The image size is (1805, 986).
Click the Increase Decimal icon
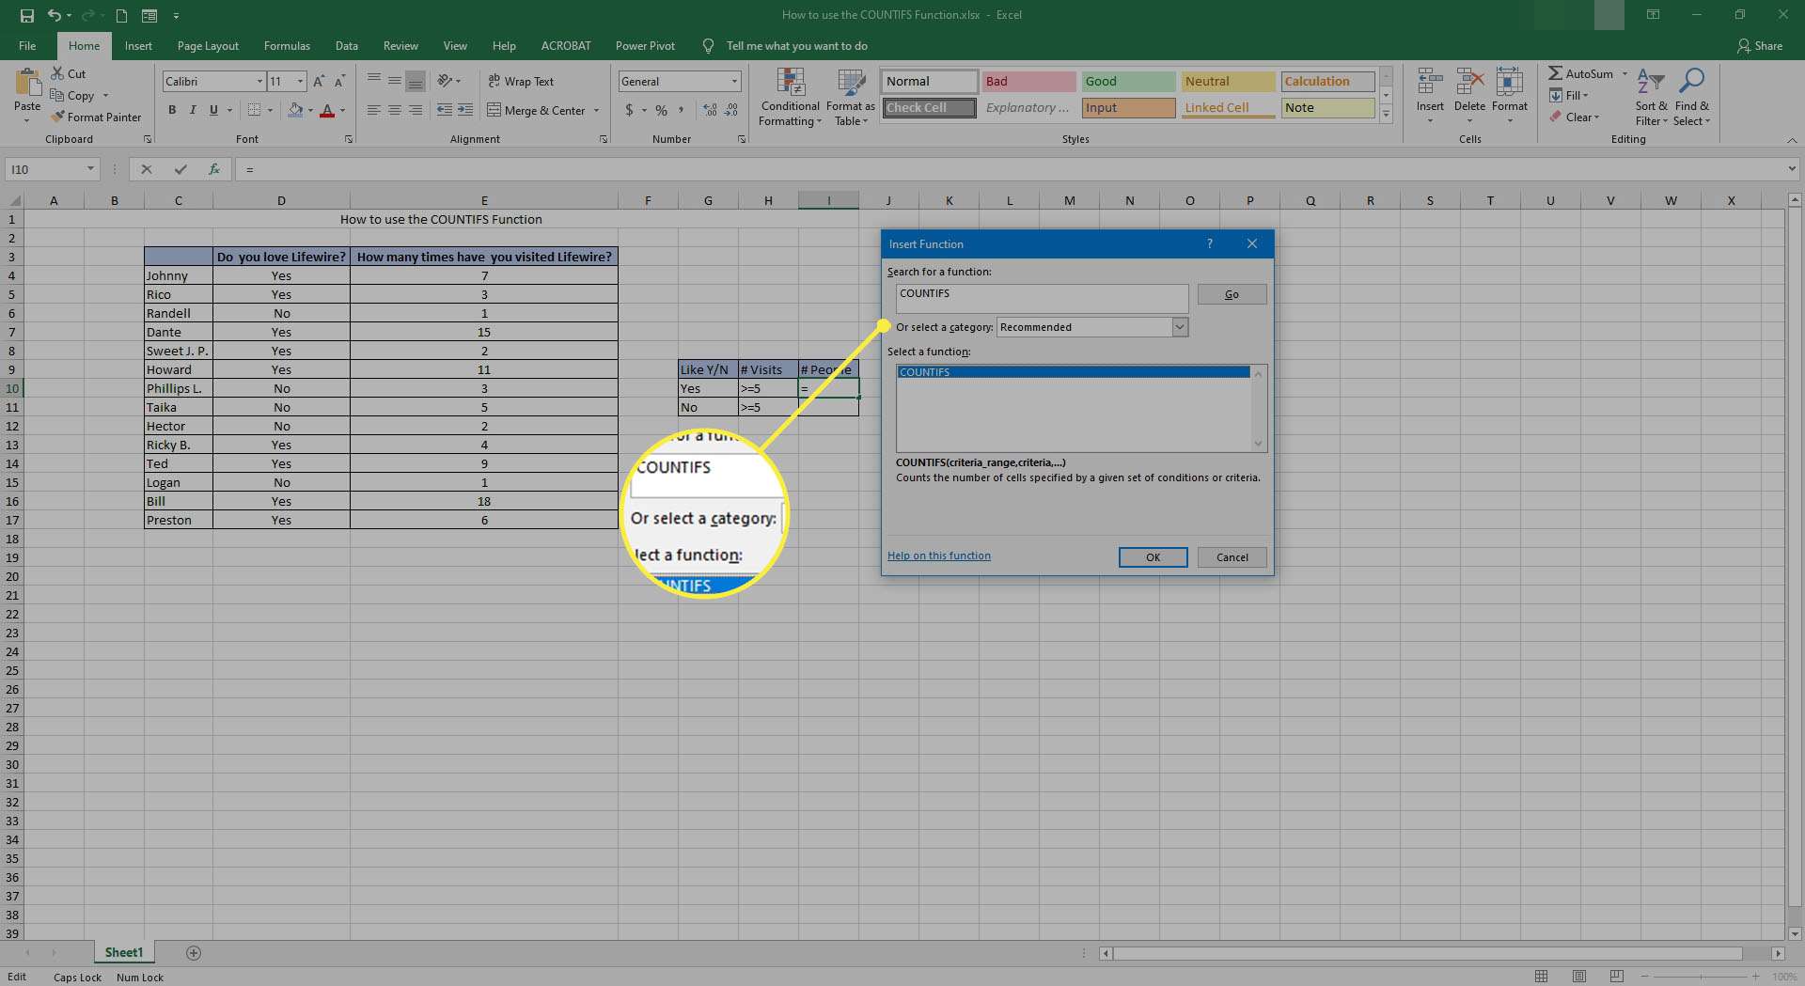point(709,110)
